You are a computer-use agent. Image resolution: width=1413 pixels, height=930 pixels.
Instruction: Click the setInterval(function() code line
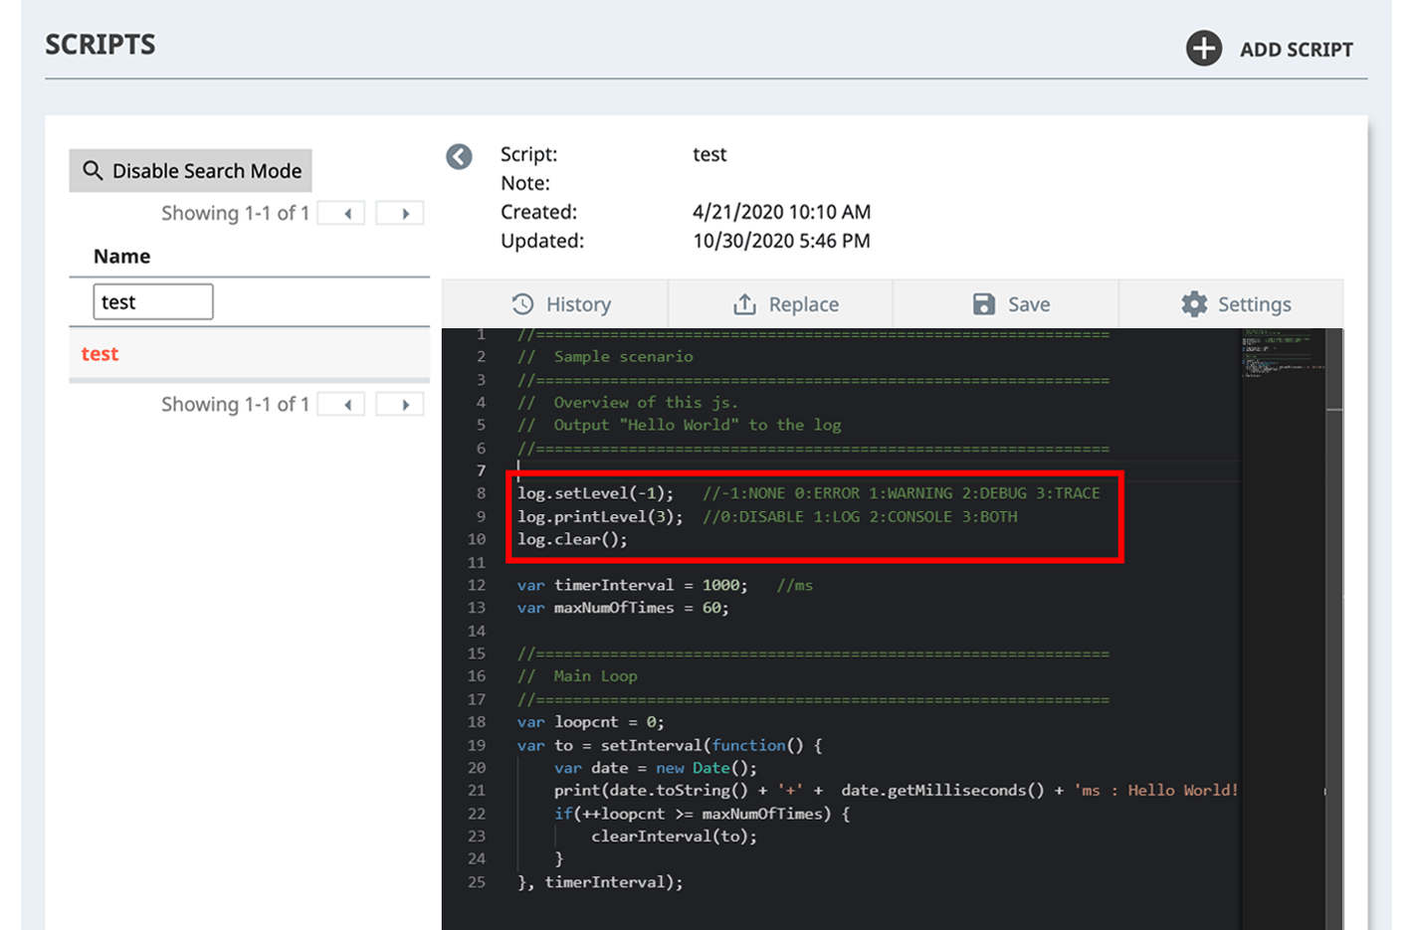669,745
